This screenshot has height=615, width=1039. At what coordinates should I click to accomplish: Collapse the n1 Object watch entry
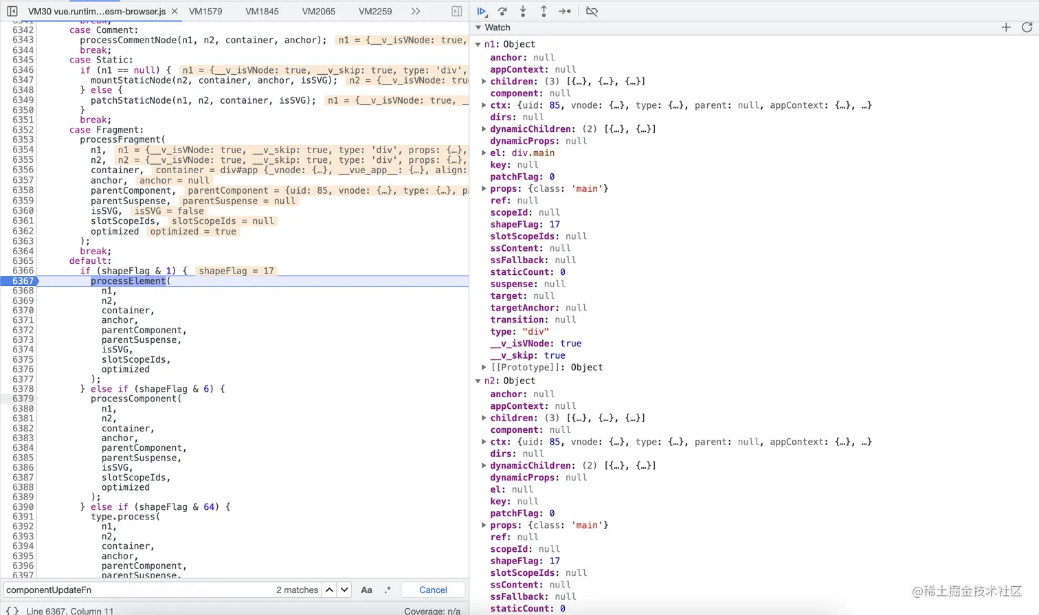(478, 44)
